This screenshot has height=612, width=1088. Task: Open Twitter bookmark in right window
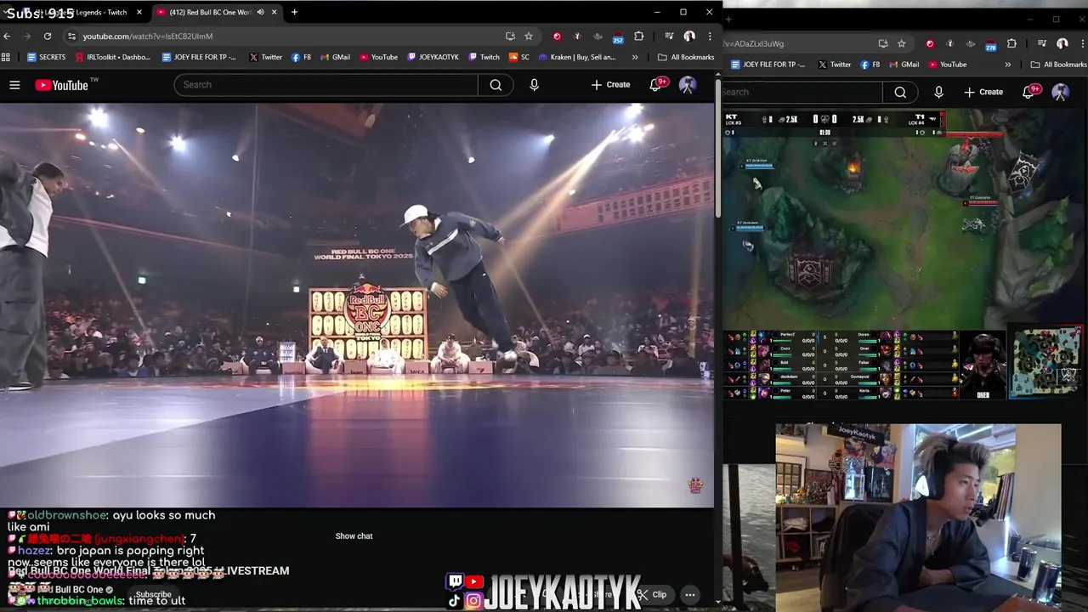coord(834,64)
